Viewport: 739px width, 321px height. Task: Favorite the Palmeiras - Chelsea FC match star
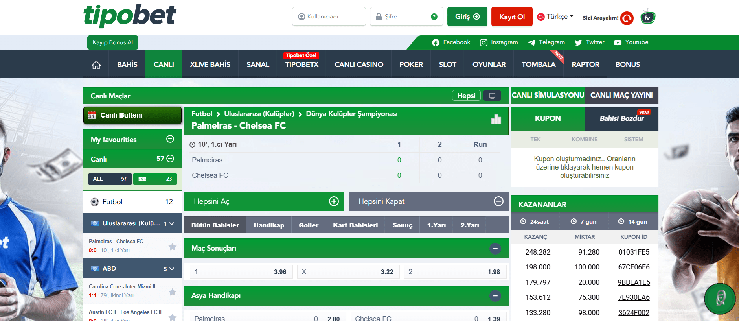coord(172,247)
